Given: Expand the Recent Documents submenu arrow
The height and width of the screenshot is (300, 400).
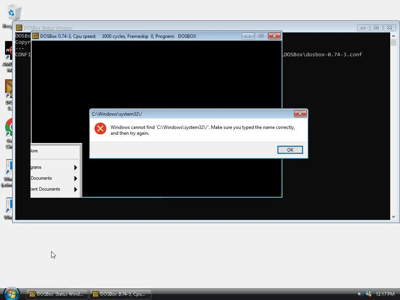Looking at the screenshot, I should (x=75, y=189).
